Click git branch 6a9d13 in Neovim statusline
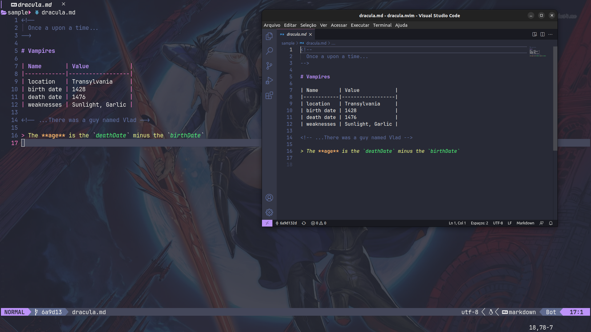The width and height of the screenshot is (591, 332). [x=48, y=312]
